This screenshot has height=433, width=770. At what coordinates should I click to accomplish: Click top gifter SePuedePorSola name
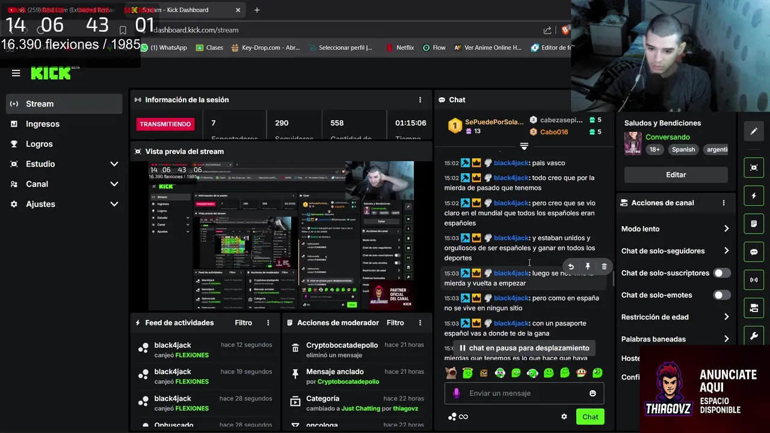tap(494, 122)
